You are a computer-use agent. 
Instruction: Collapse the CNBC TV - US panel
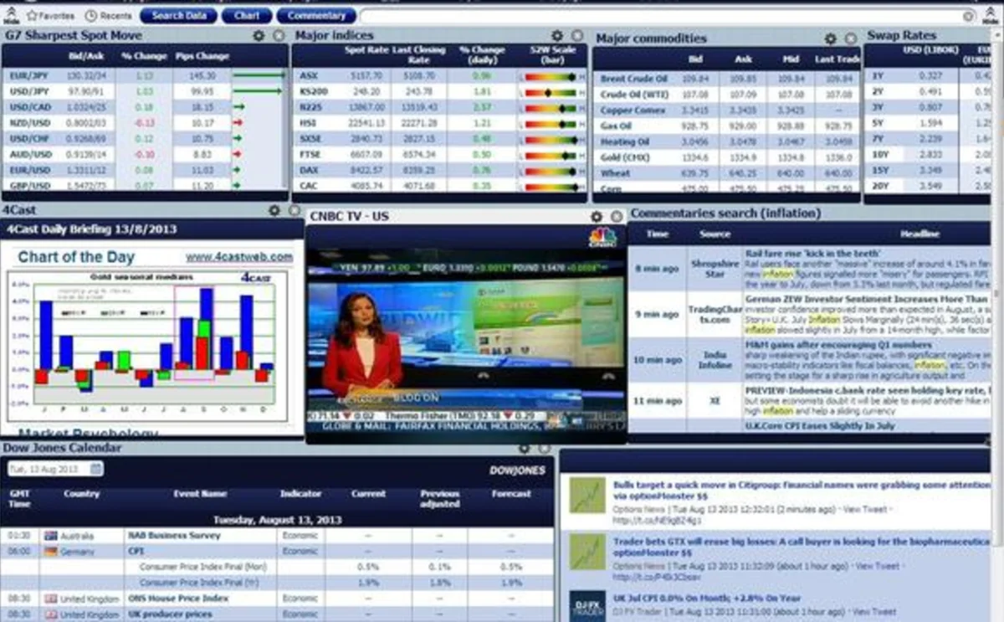click(x=617, y=216)
